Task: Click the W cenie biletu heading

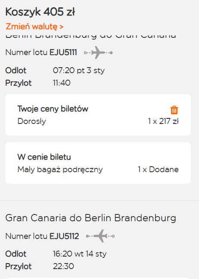Action: [x=44, y=157]
